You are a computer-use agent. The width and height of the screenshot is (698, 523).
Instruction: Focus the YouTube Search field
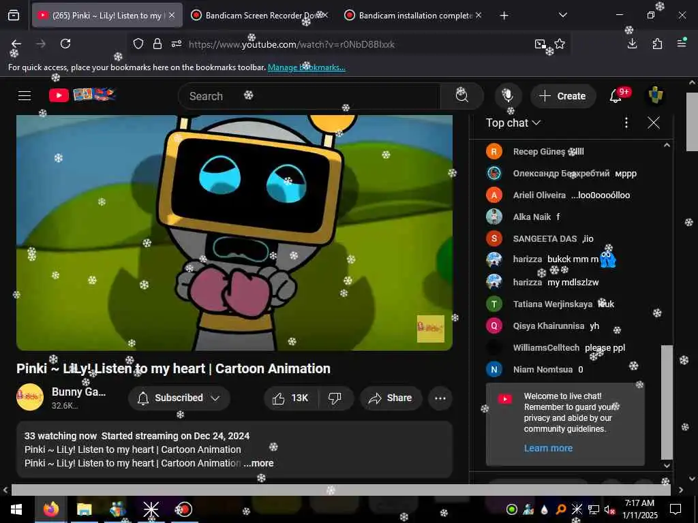point(309,96)
